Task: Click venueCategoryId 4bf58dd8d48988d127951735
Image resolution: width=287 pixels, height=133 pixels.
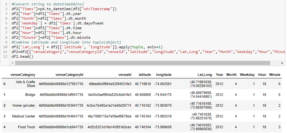Action: click(x=61, y=84)
